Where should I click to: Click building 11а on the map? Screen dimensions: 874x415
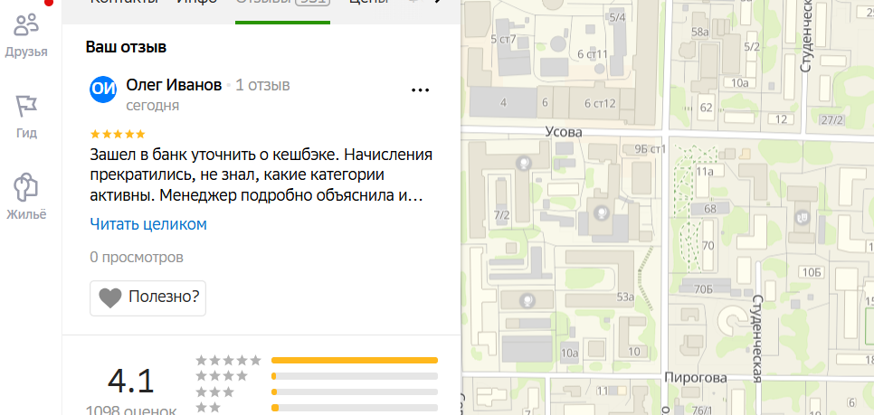(705, 172)
